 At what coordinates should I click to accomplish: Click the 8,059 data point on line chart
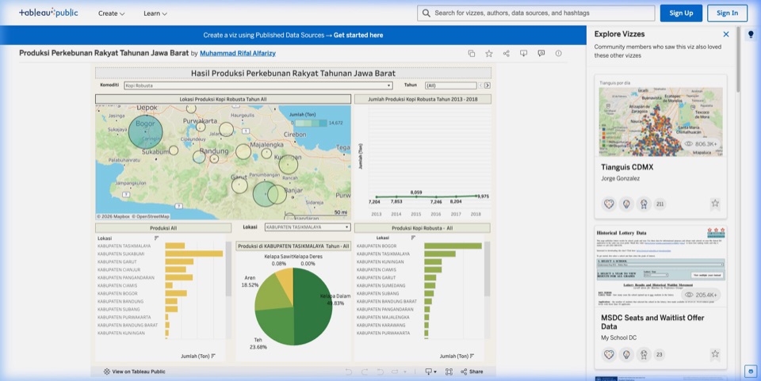[416, 196]
